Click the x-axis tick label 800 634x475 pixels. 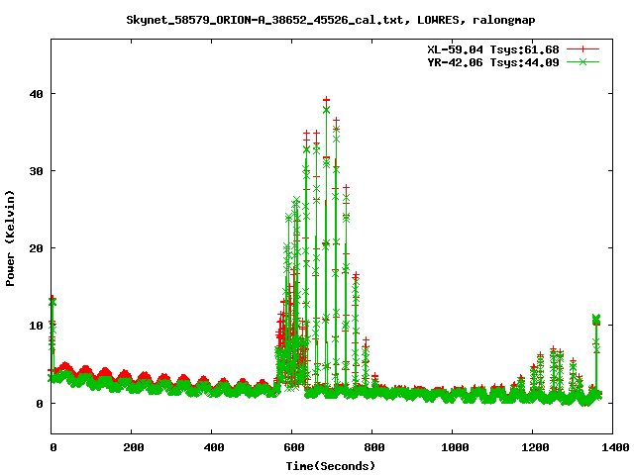[x=374, y=447]
